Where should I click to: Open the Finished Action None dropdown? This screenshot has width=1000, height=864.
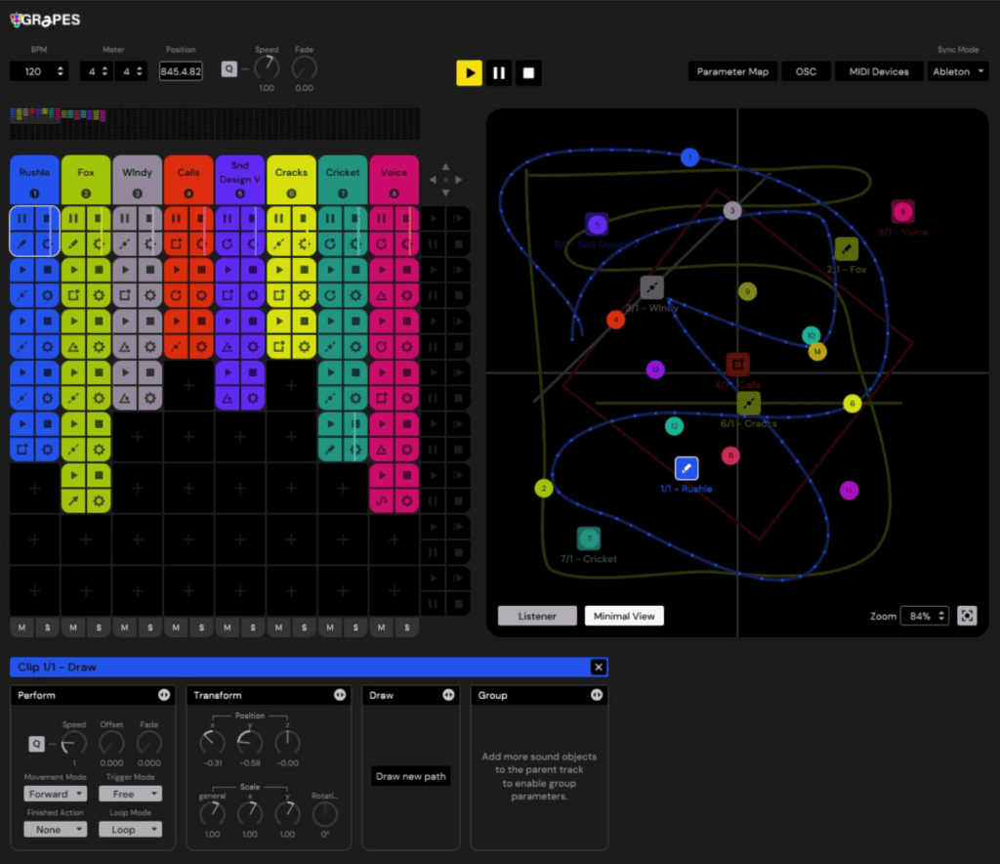[55, 830]
